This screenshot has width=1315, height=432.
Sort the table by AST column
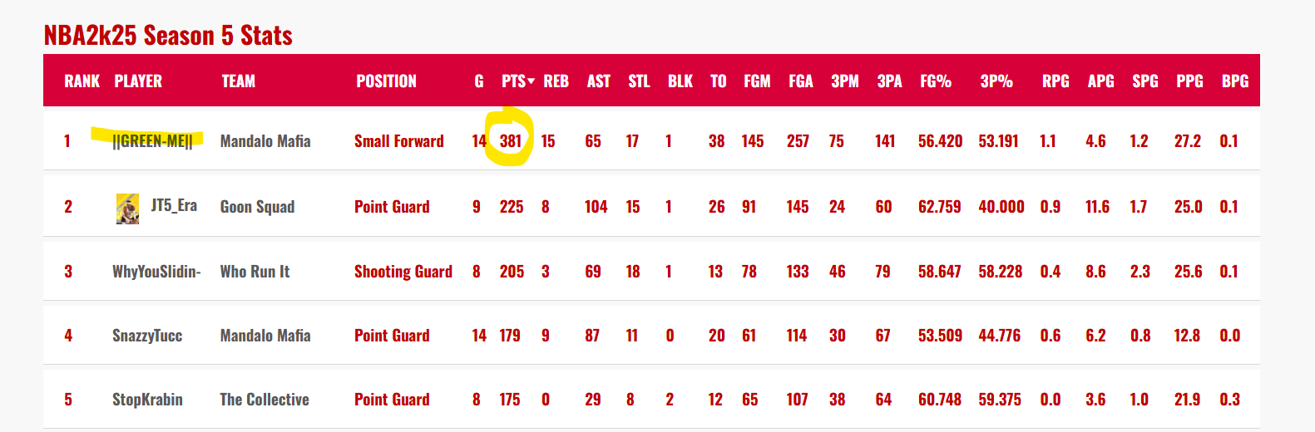(598, 81)
